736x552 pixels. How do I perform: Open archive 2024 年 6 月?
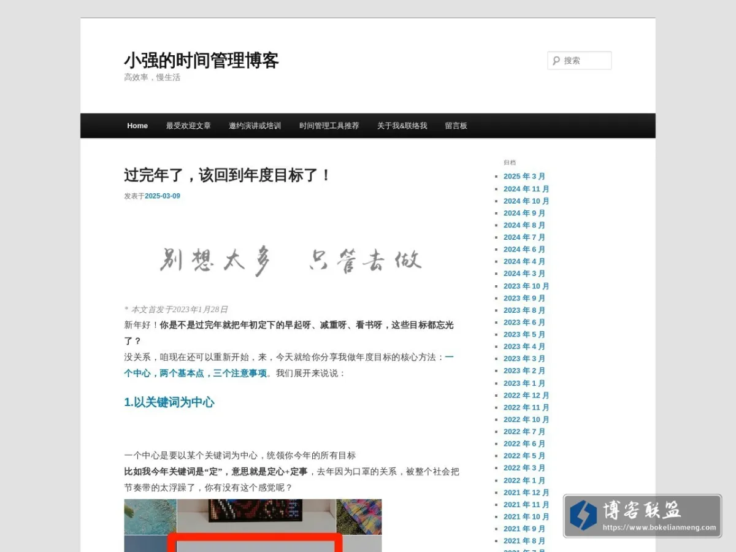tap(524, 250)
